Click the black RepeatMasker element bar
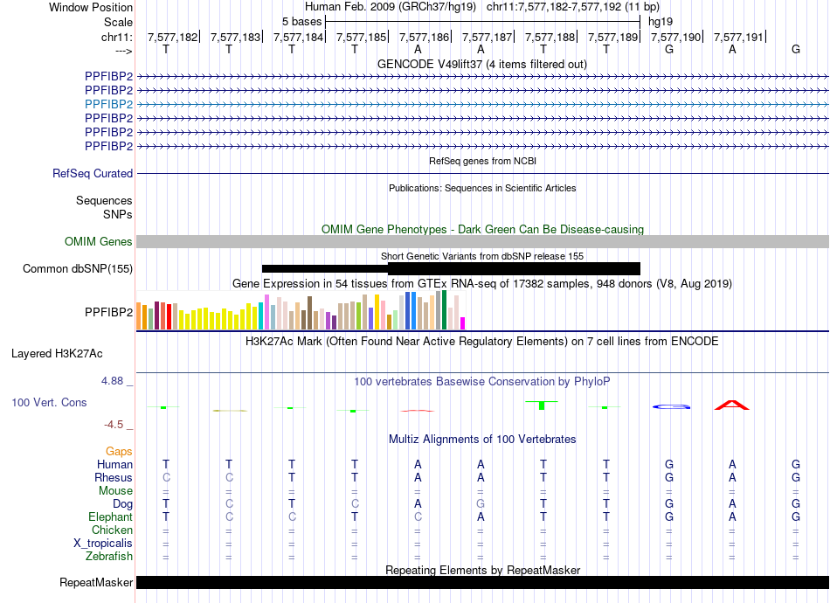Viewport: 830px width, 603px height. pos(482,582)
